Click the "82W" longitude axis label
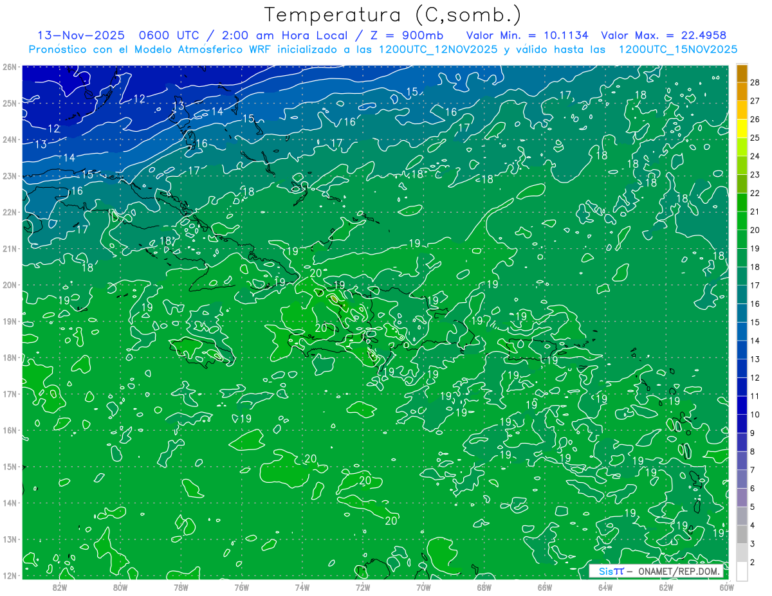This screenshot has width=772, height=596. pos(60,587)
